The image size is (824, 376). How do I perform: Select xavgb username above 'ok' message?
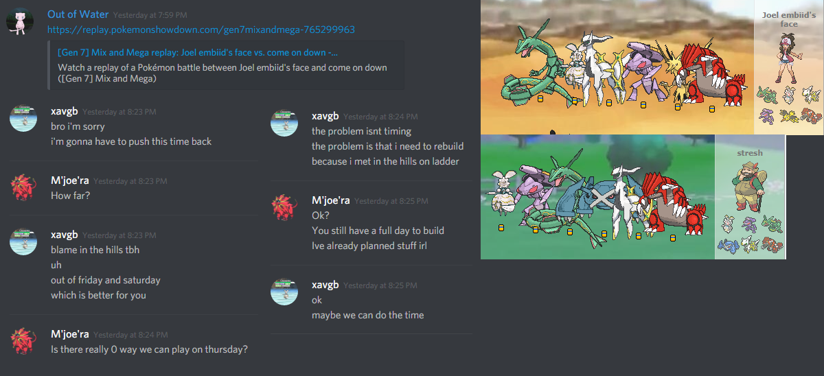click(x=325, y=284)
